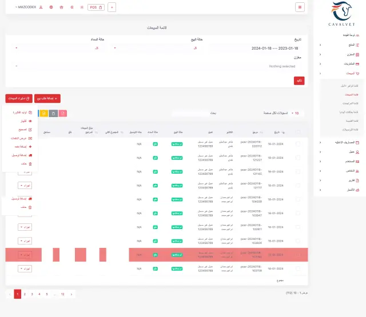Check the row checkbox for reference ending 103947

(x=298, y=213)
